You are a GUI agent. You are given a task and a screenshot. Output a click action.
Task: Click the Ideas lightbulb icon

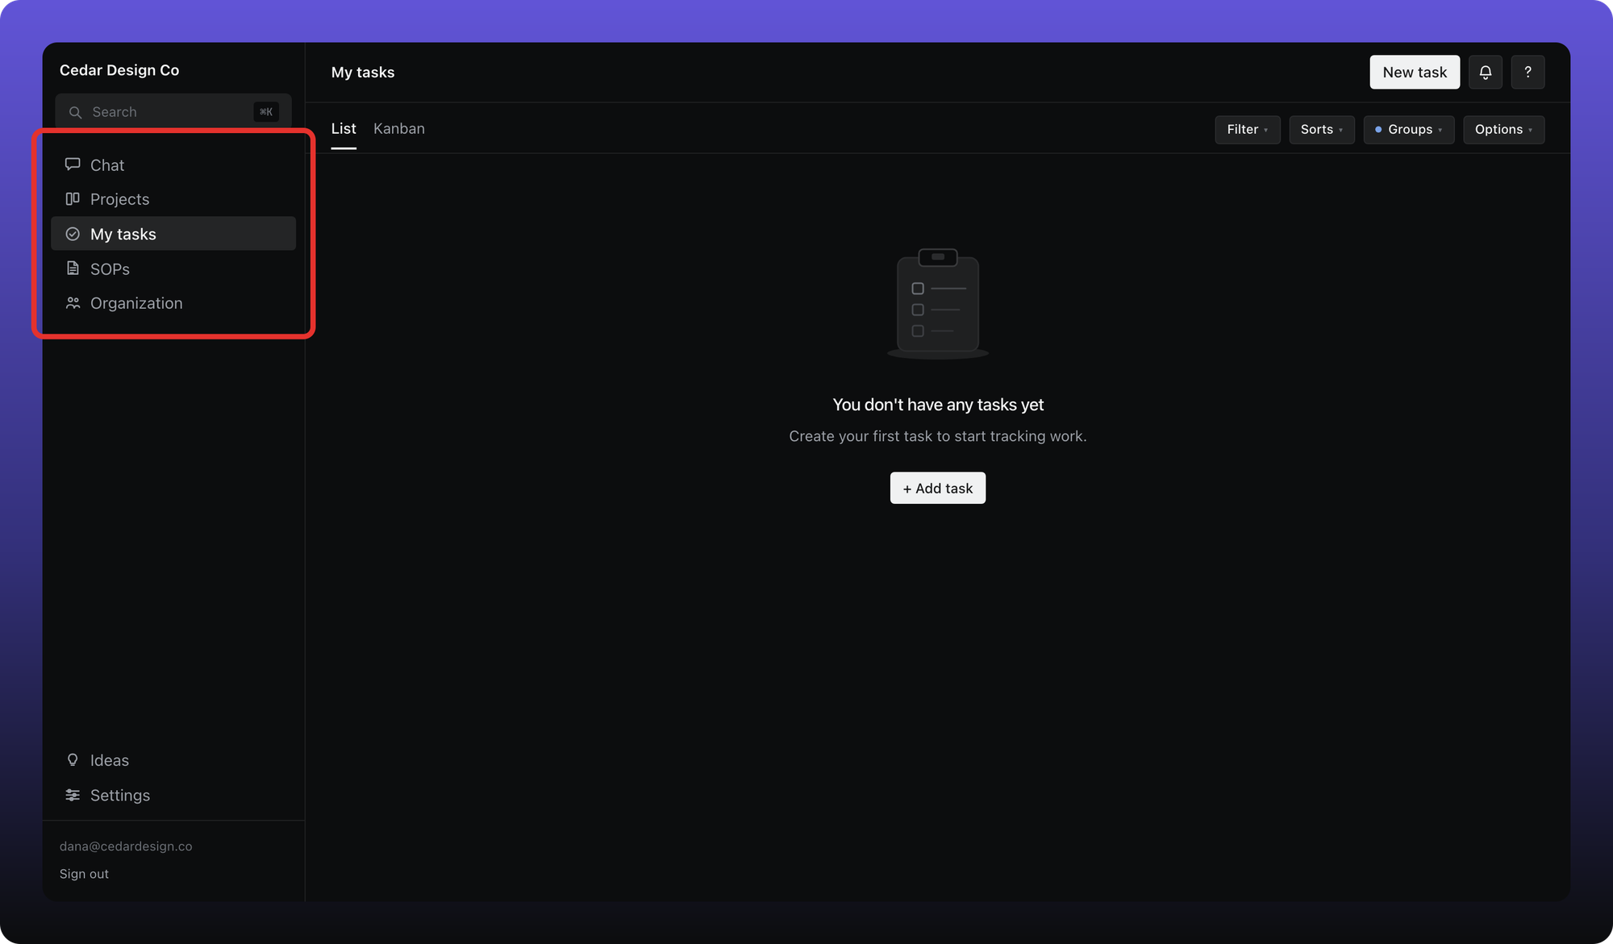coord(73,760)
